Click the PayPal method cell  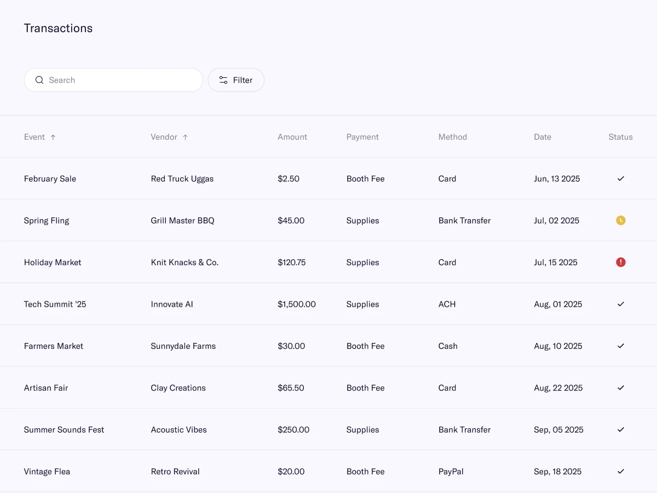tap(451, 472)
